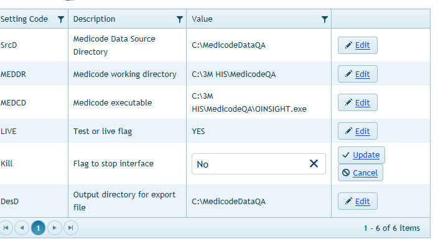Open the Value column filter

[x=325, y=19]
